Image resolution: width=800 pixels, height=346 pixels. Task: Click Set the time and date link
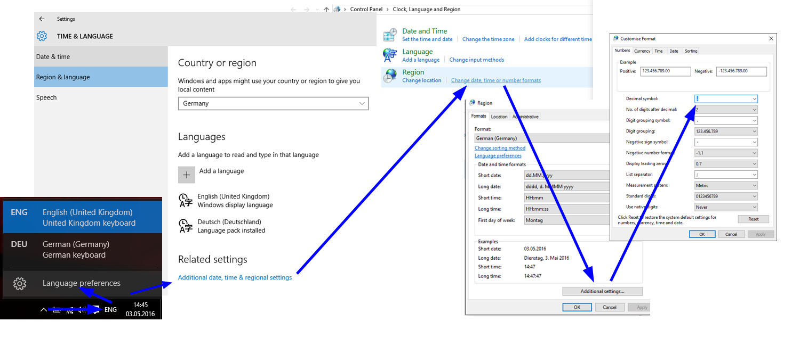tap(427, 39)
